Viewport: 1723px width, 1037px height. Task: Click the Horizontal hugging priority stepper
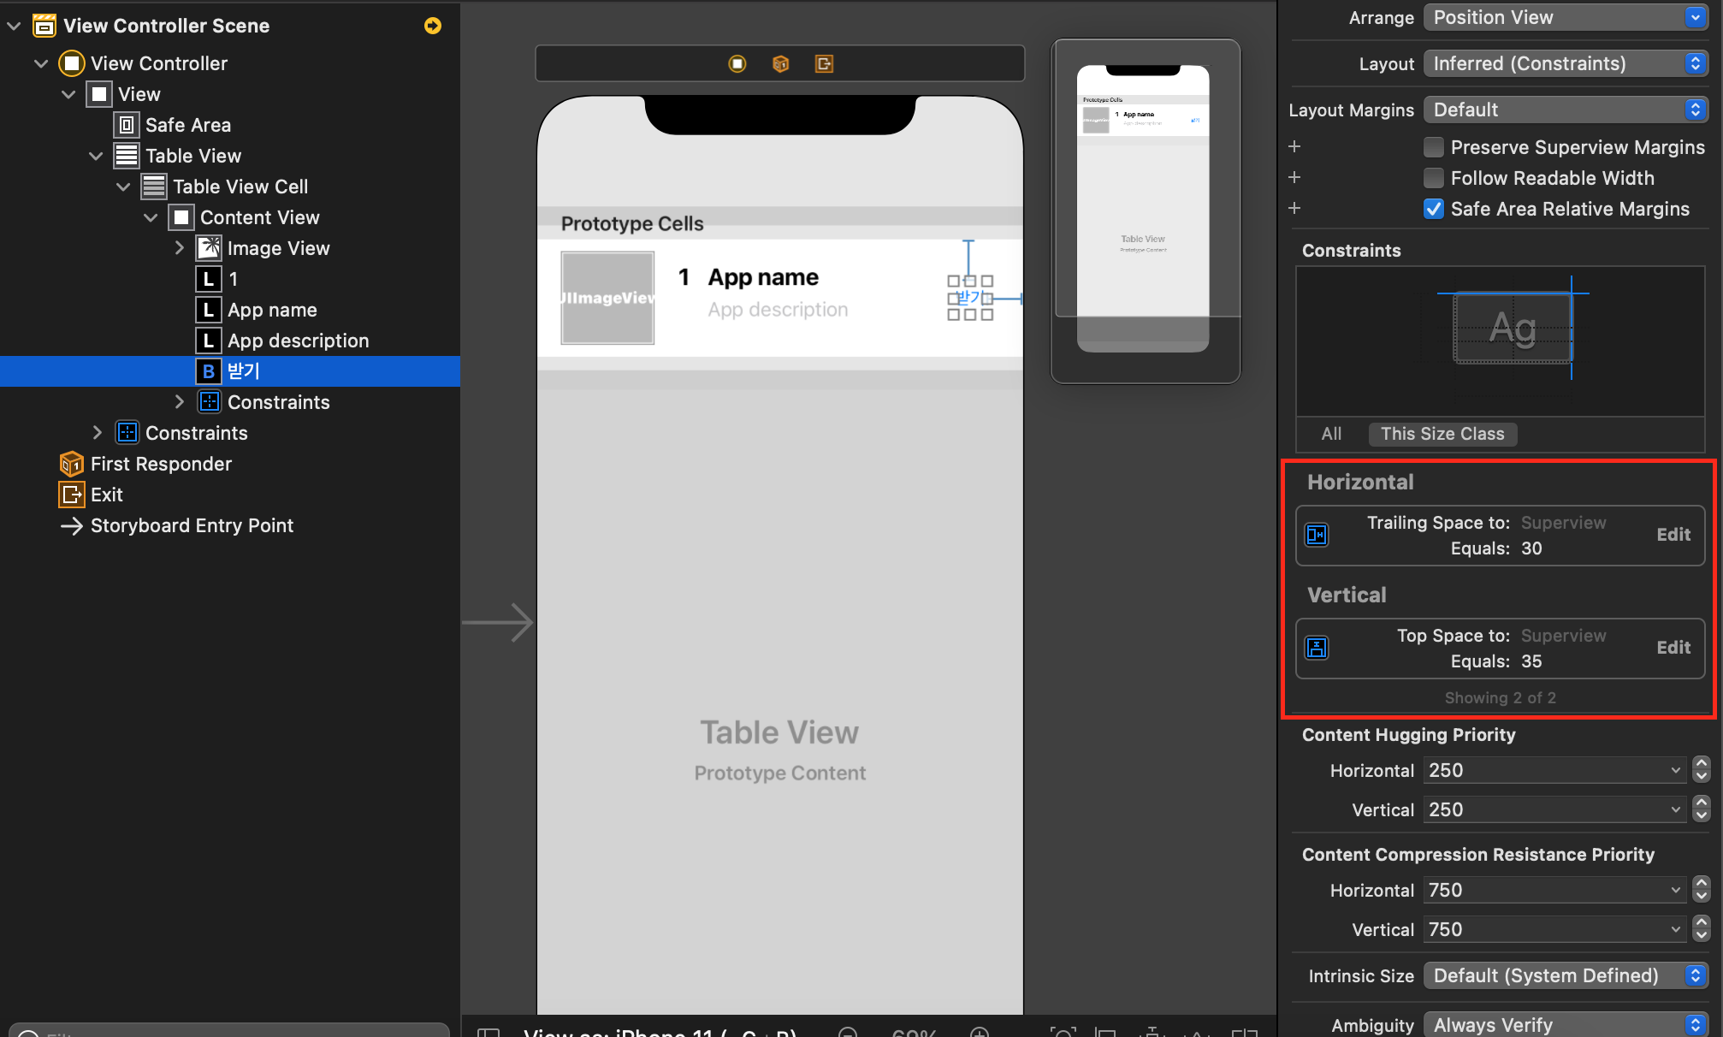pos(1701,770)
